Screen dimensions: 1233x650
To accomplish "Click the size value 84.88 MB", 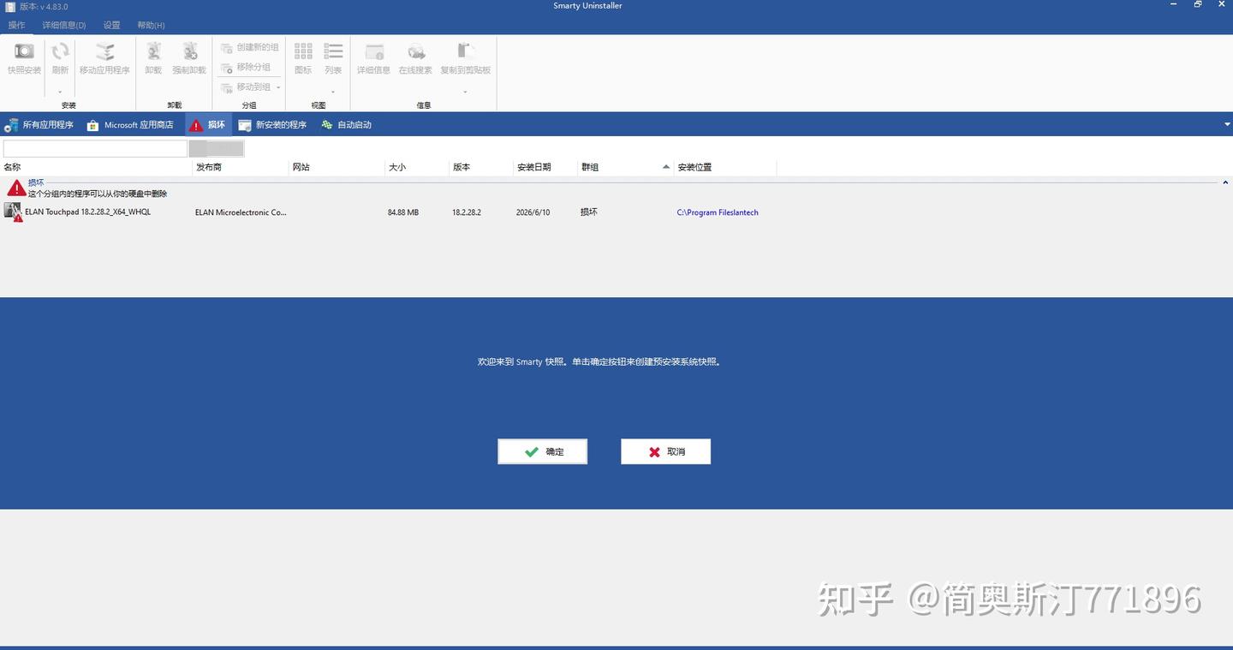I will (x=403, y=212).
